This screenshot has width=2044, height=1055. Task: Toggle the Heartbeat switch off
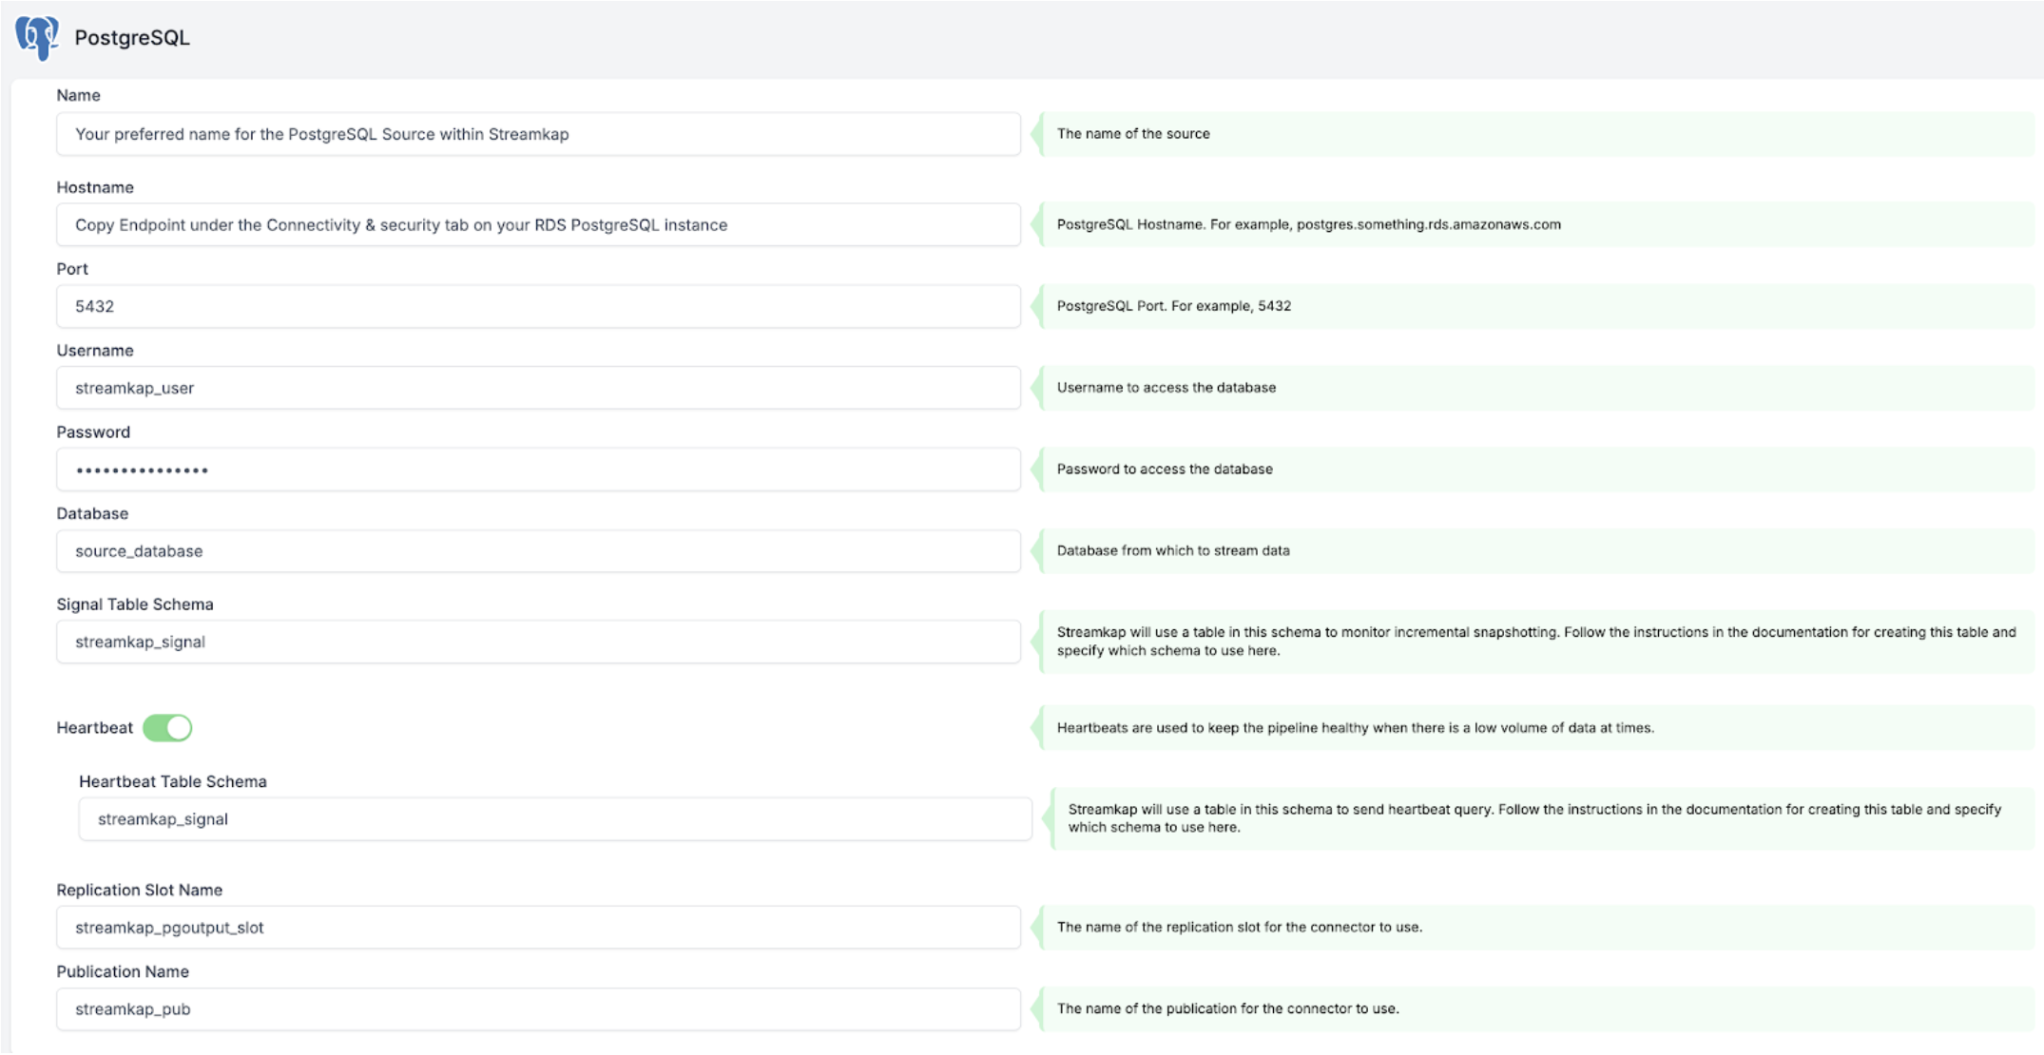(167, 728)
